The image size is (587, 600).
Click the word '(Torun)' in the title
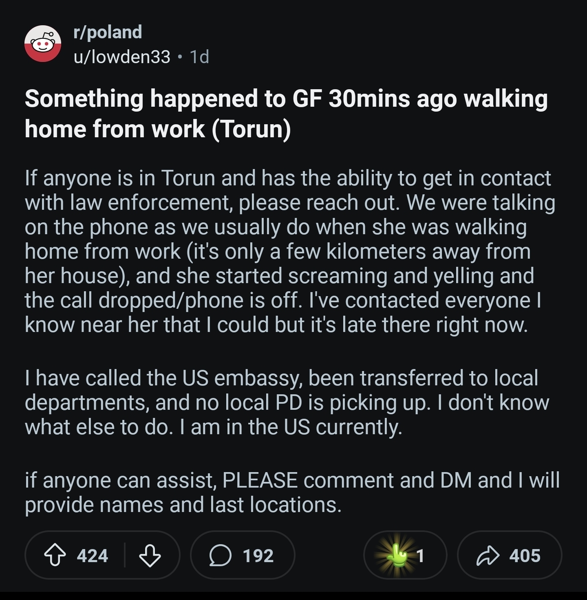coord(251,129)
